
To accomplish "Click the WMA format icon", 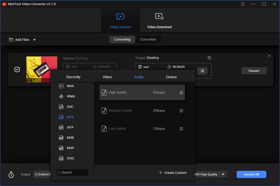I will pyautogui.click(x=61, y=96).
